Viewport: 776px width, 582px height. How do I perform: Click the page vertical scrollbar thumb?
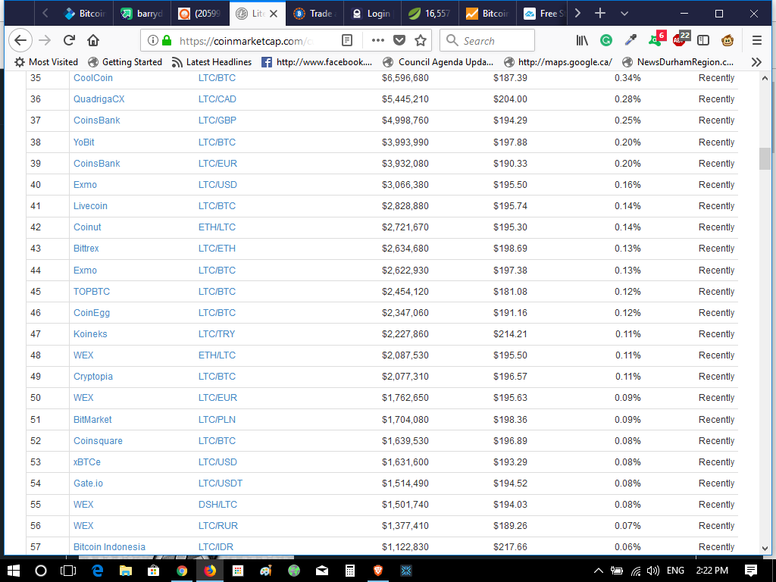click(x=765, y=158)
